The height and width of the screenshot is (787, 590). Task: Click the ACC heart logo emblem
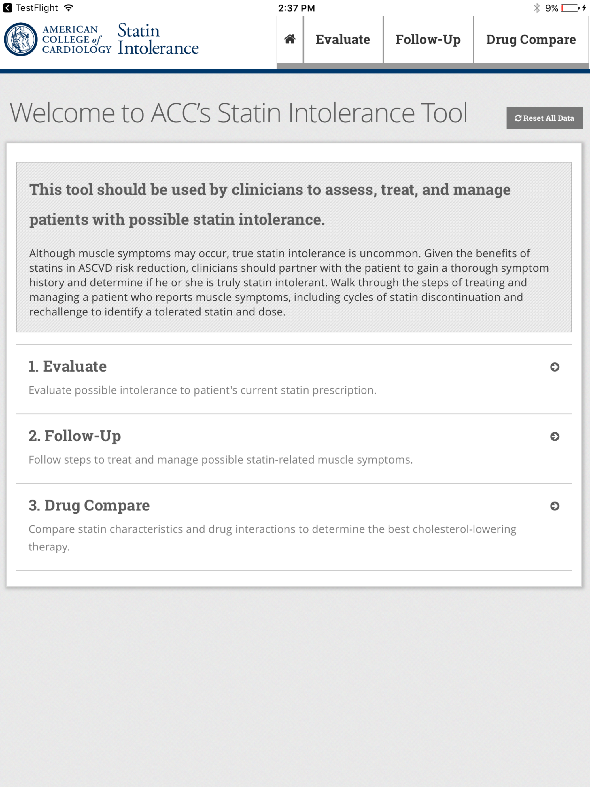pyautogui.click(x=21, y=39)
